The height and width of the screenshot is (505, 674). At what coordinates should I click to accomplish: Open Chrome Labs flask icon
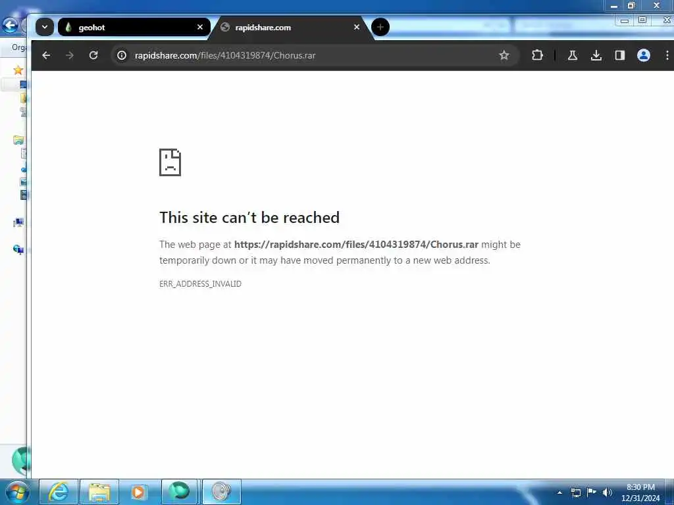pos(572,55)
